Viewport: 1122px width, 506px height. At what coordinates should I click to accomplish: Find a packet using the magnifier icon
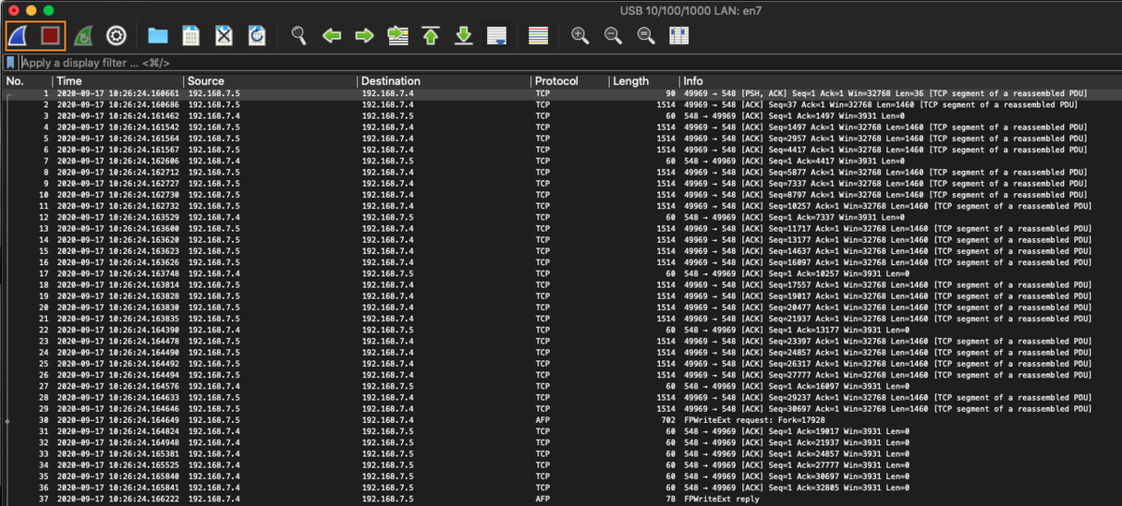point(298,35)
